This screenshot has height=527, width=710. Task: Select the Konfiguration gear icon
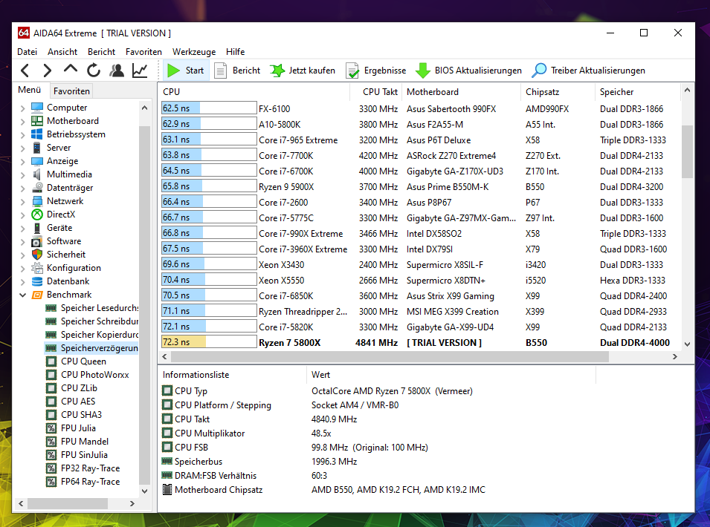[x=37, y=268]
